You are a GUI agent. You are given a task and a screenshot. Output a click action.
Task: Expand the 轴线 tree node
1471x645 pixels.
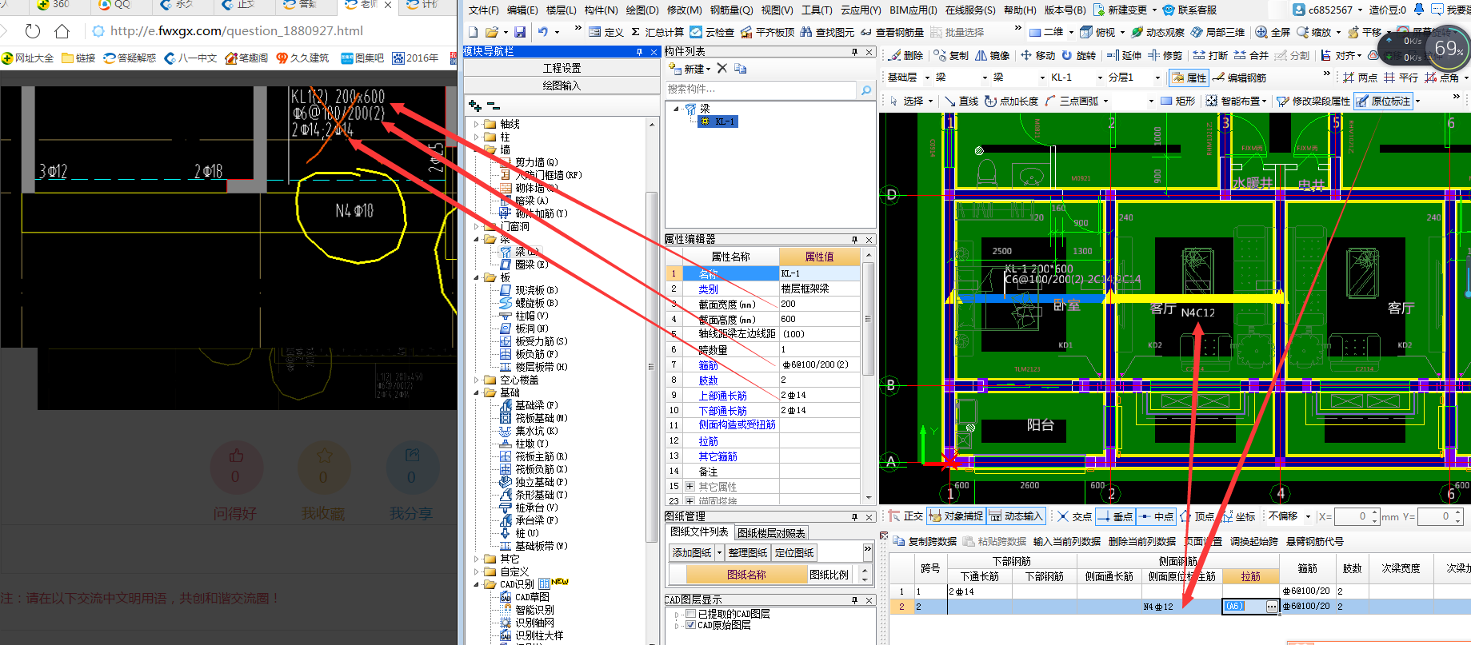tap(477, 124)
